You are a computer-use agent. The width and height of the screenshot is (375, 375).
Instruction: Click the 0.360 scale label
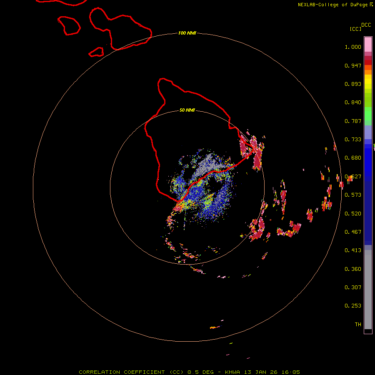[x=353, y=269]
